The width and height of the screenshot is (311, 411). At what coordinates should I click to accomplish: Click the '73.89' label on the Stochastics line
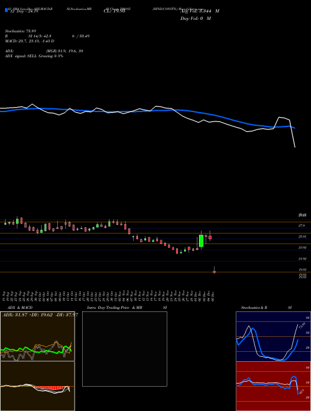click(x=301, y=326)
